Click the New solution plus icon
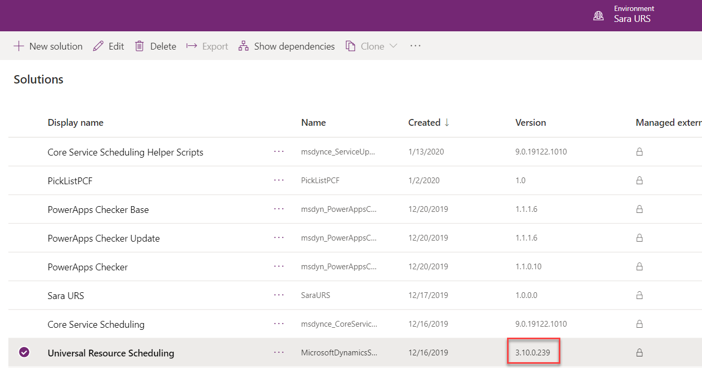Viewport: 702px width, 370px height. [19, 46]
